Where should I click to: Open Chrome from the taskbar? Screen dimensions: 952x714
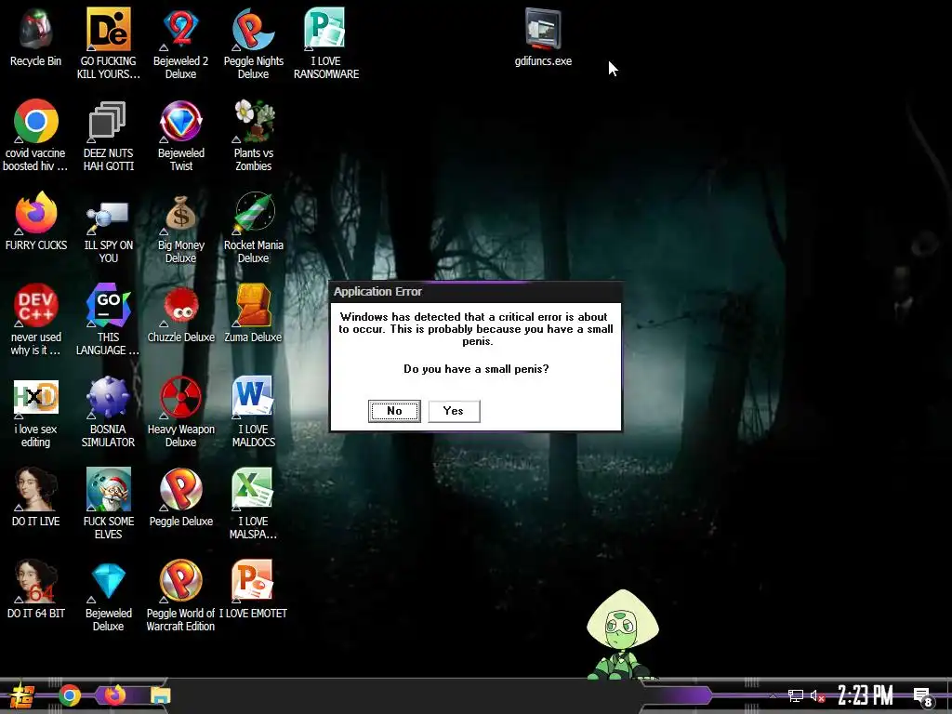(x=70, y=695)
